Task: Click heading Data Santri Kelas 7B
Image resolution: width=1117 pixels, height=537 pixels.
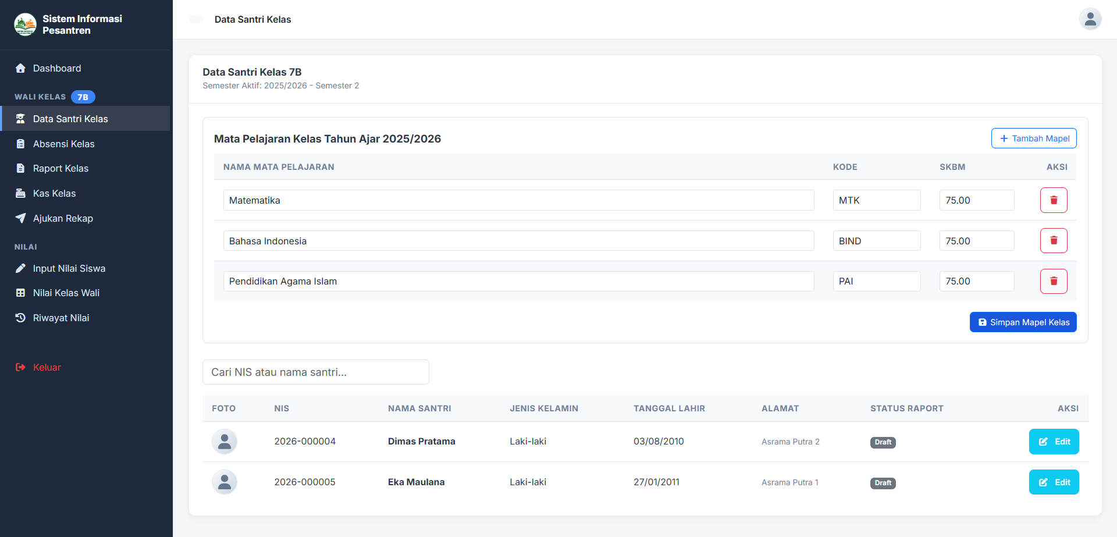Action: tap(252, 72)
